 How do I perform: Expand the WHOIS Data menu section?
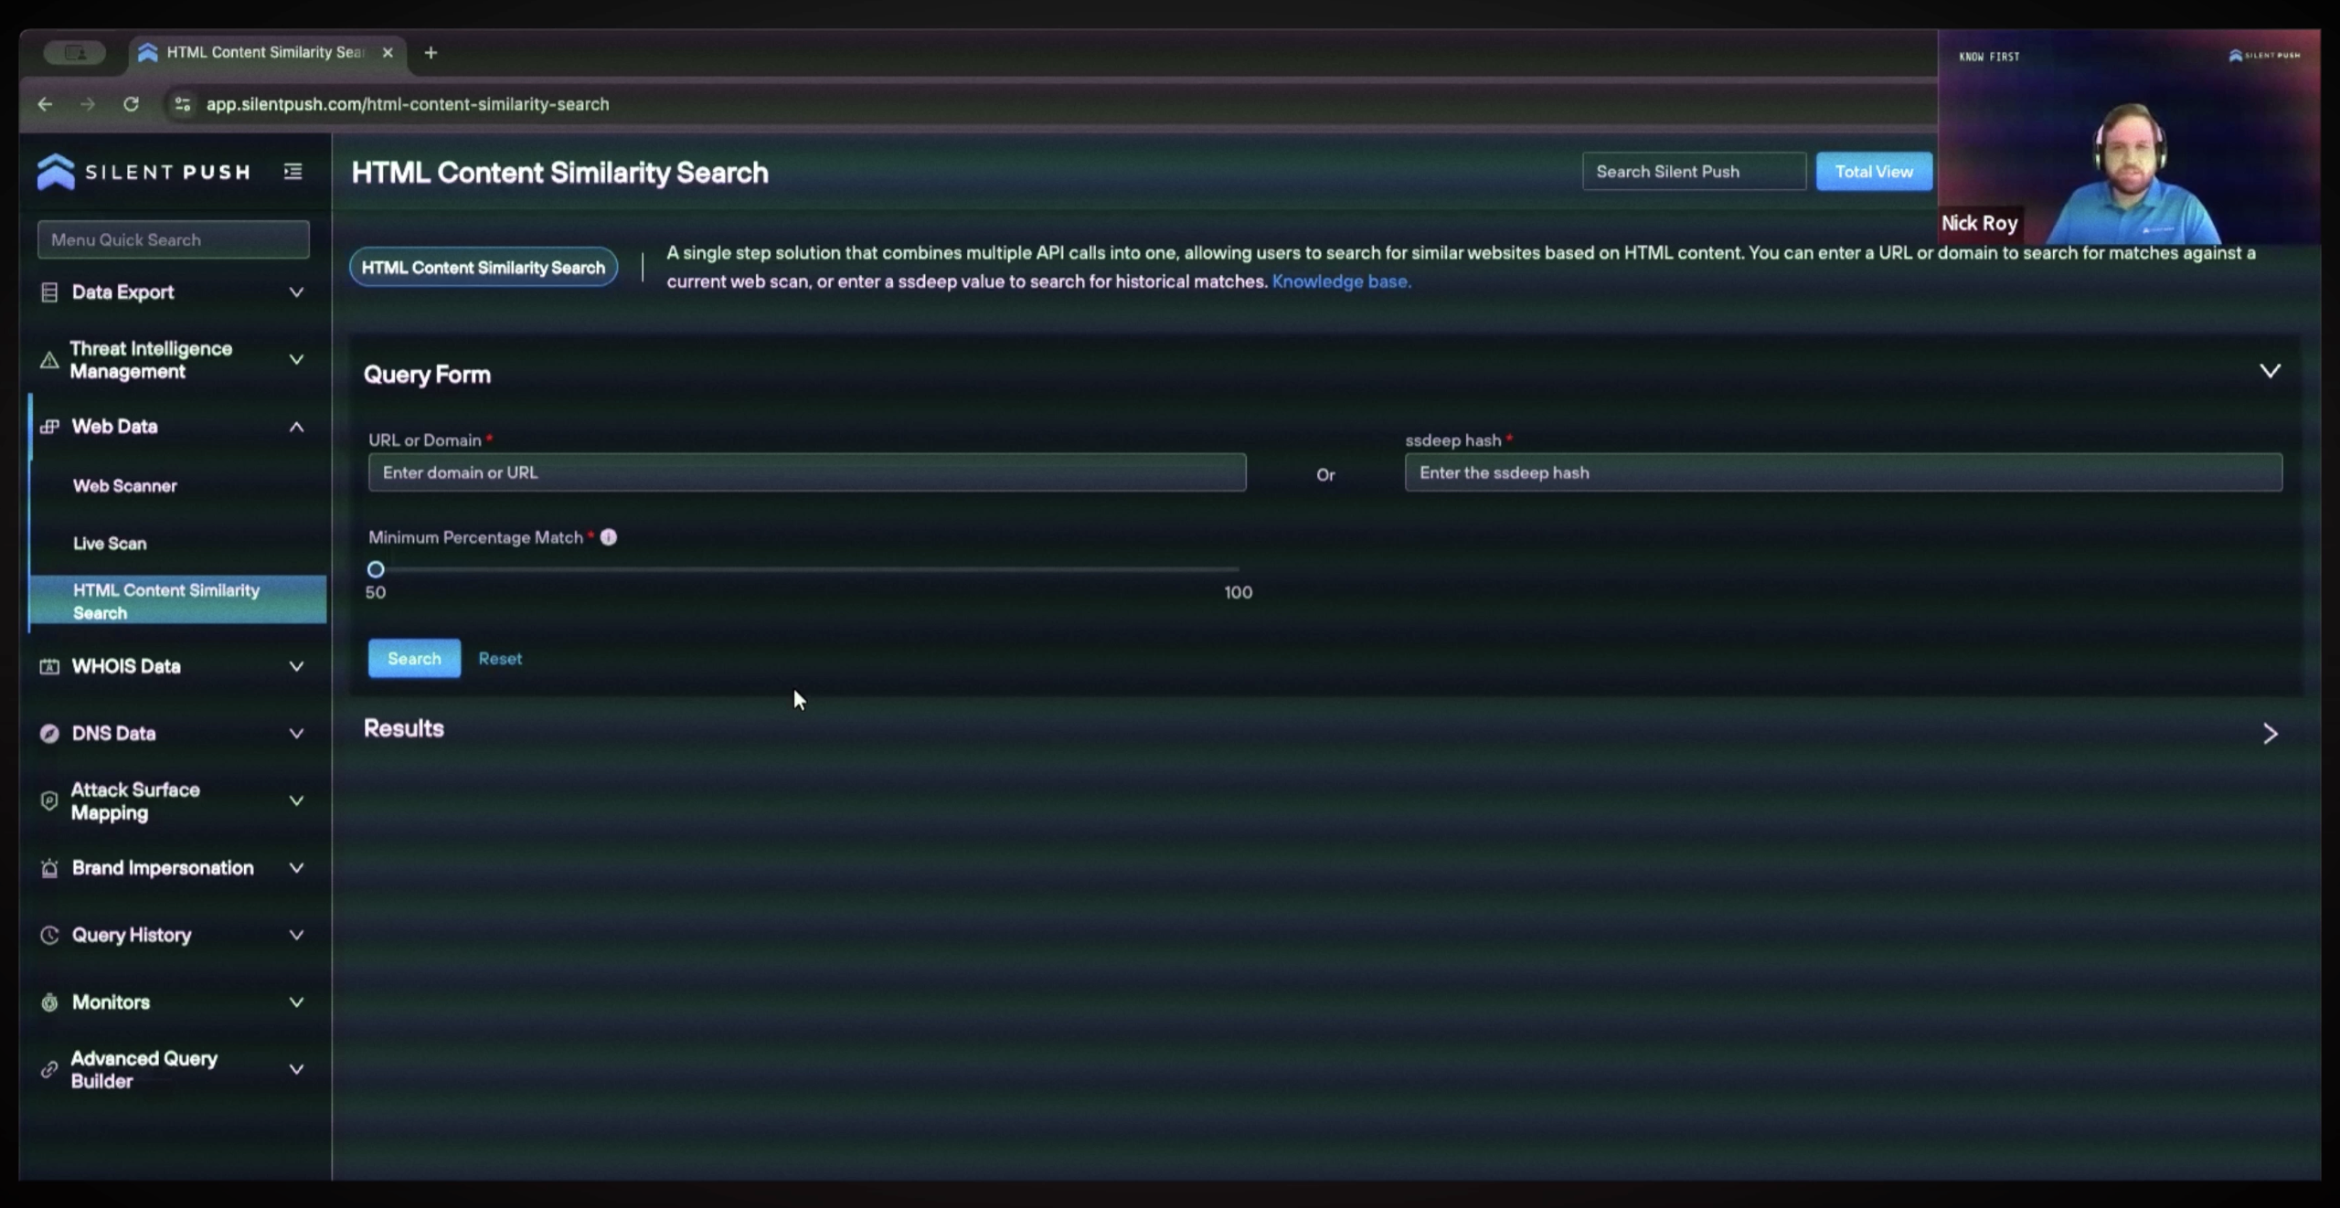pos(296,666)
